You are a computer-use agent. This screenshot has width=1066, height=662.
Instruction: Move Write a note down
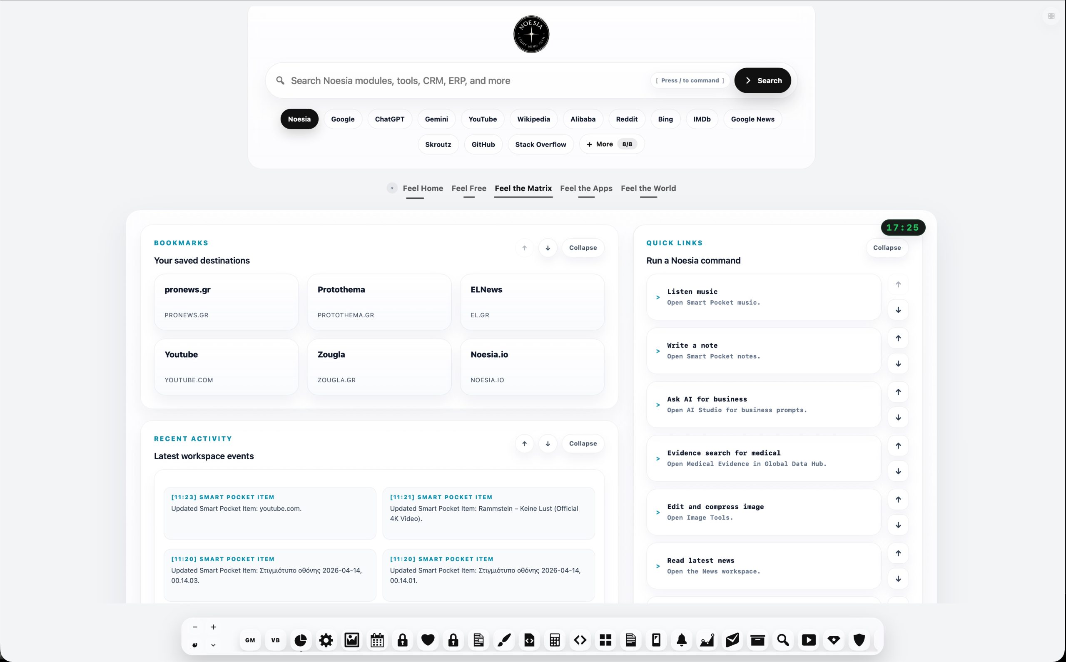point(898,364)
